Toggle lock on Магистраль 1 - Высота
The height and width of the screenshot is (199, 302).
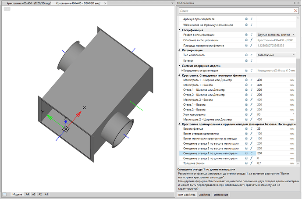(x=246, y=85)
